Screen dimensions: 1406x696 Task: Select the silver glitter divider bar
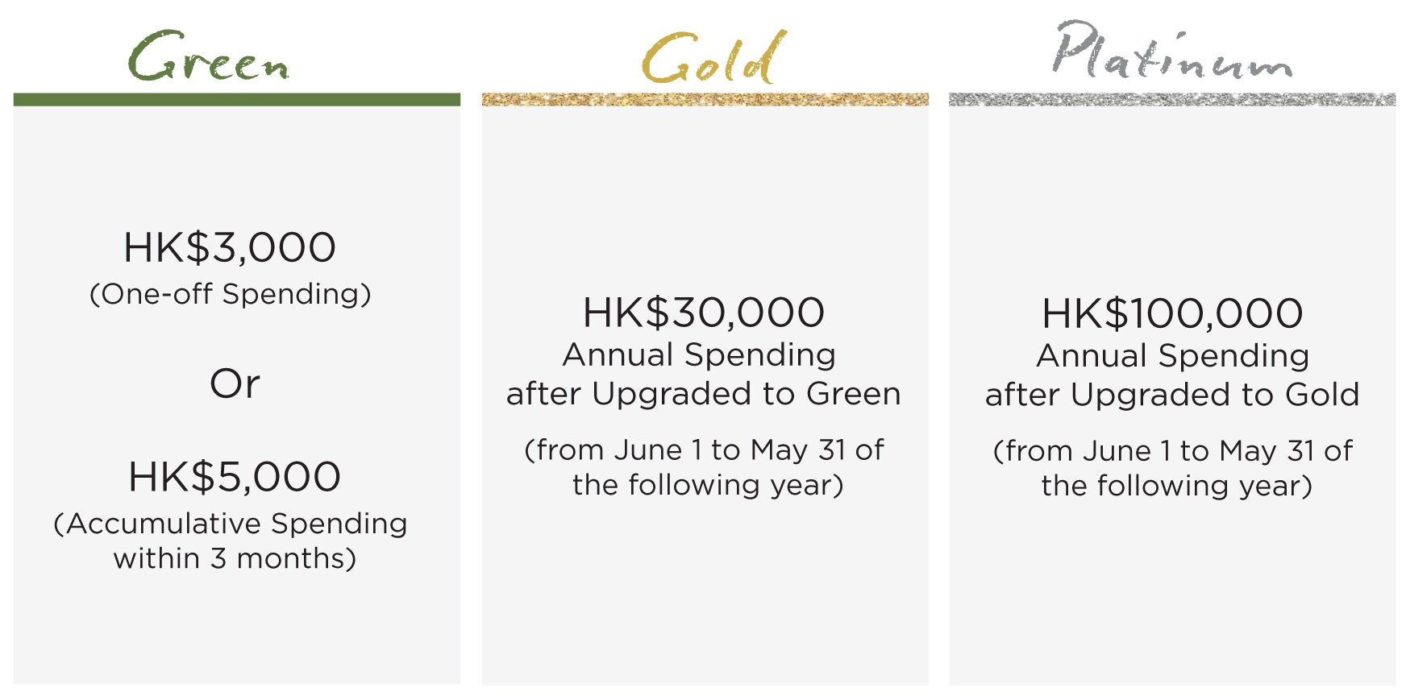pos(1172,100)
